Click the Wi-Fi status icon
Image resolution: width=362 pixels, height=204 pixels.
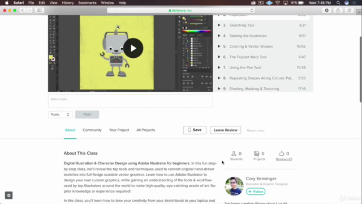click(278, 3)
